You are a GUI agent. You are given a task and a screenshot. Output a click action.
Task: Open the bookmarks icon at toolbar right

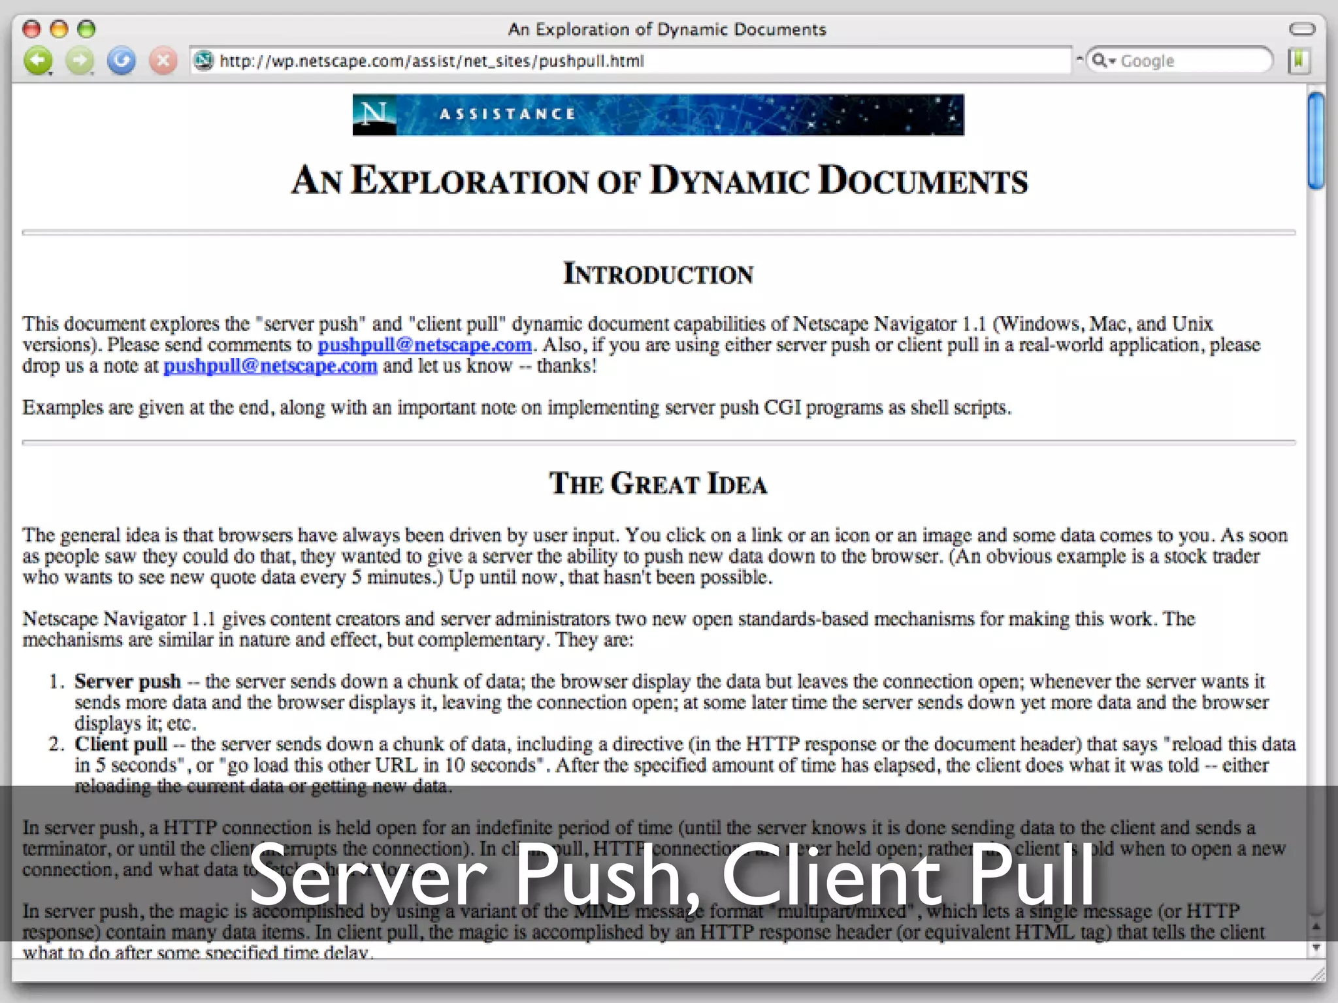(x=1299, y=61)
